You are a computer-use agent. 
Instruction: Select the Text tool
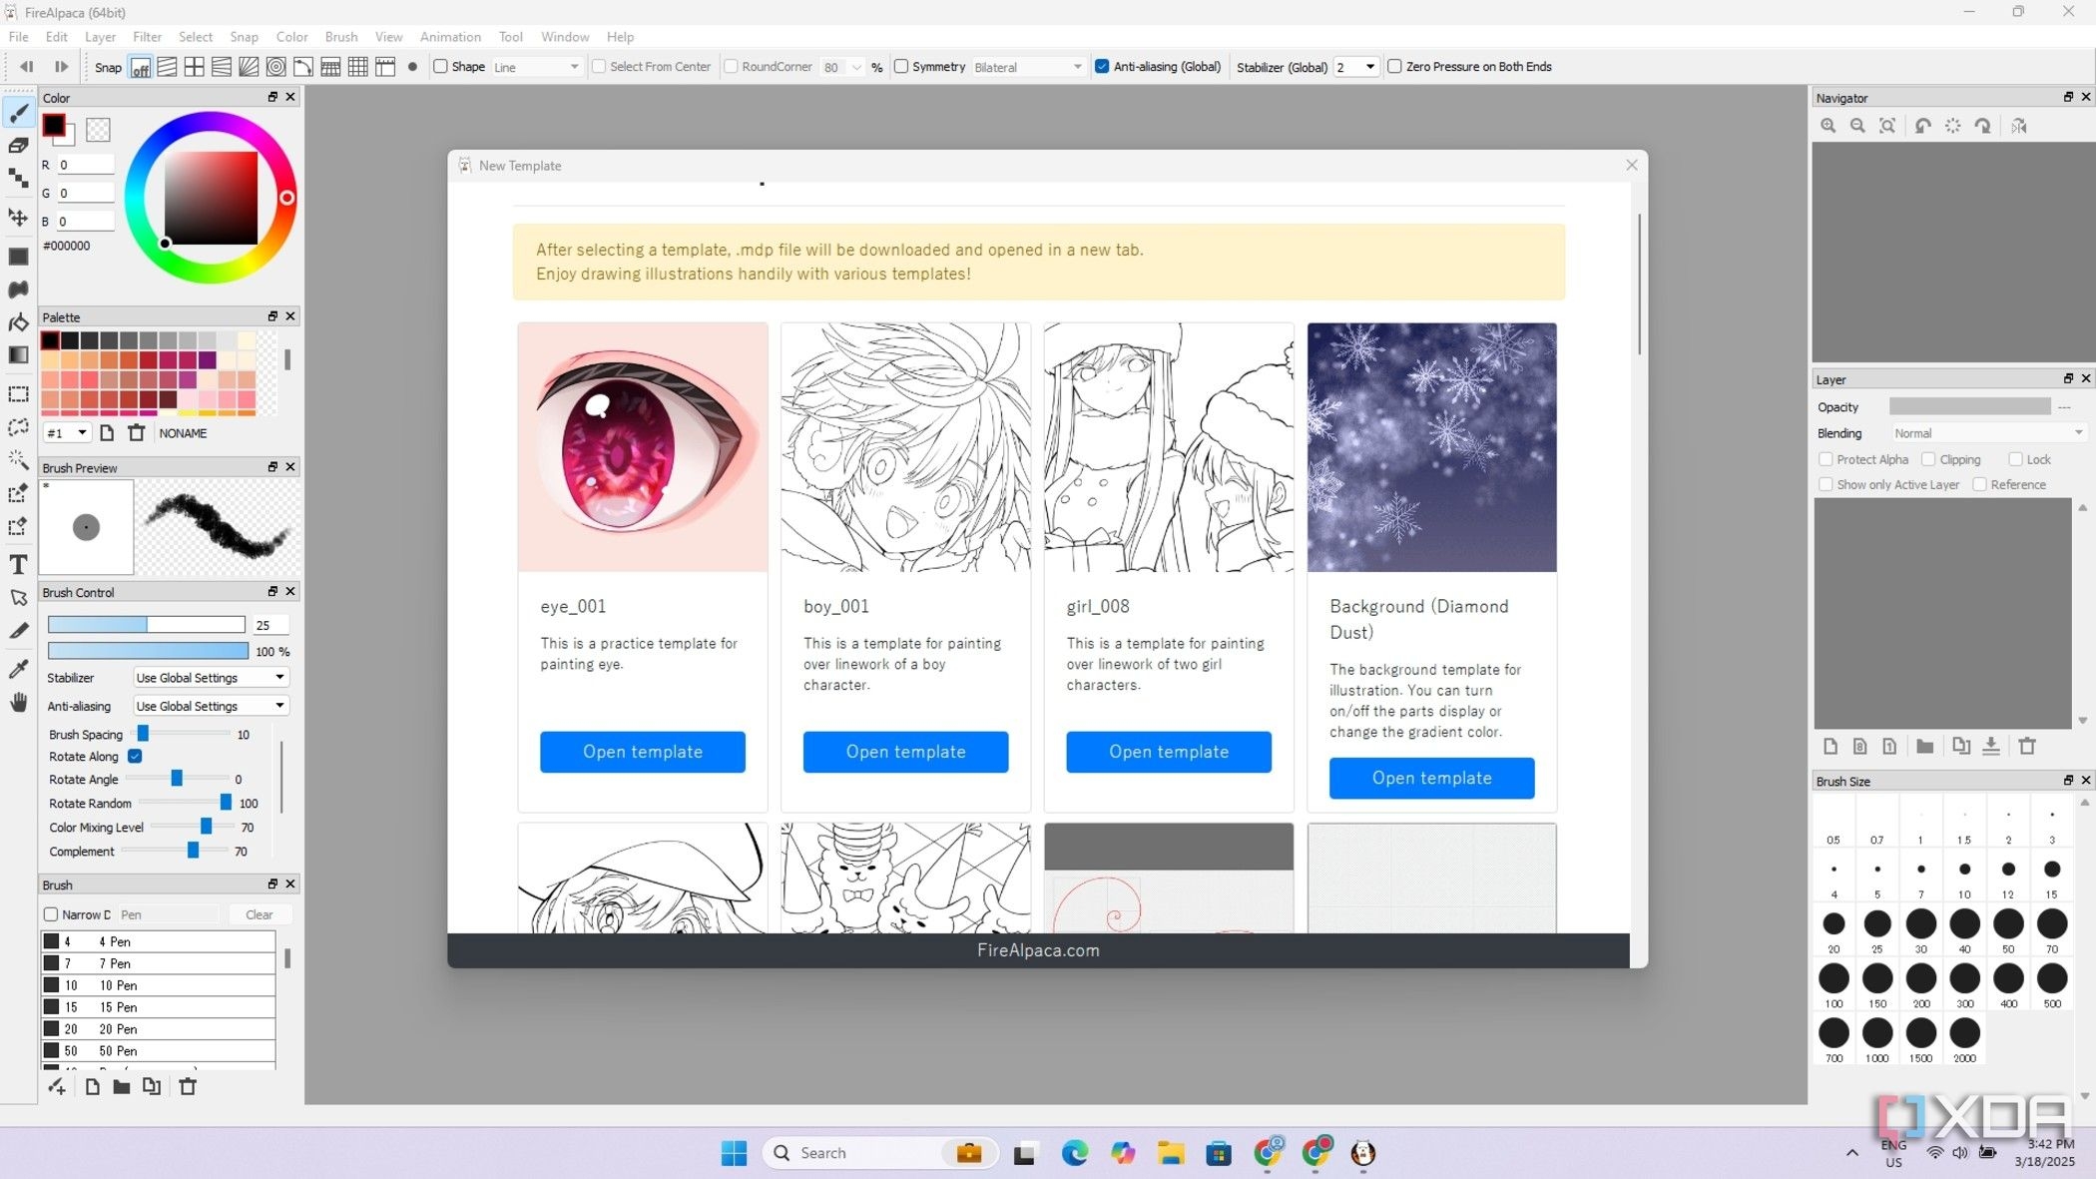(18, 565)
